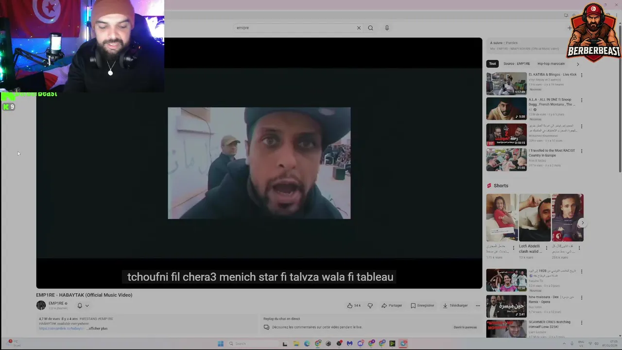
Task: Open I Travelled to the Most RACIST Country thumbnail
Action: point(506,160)
